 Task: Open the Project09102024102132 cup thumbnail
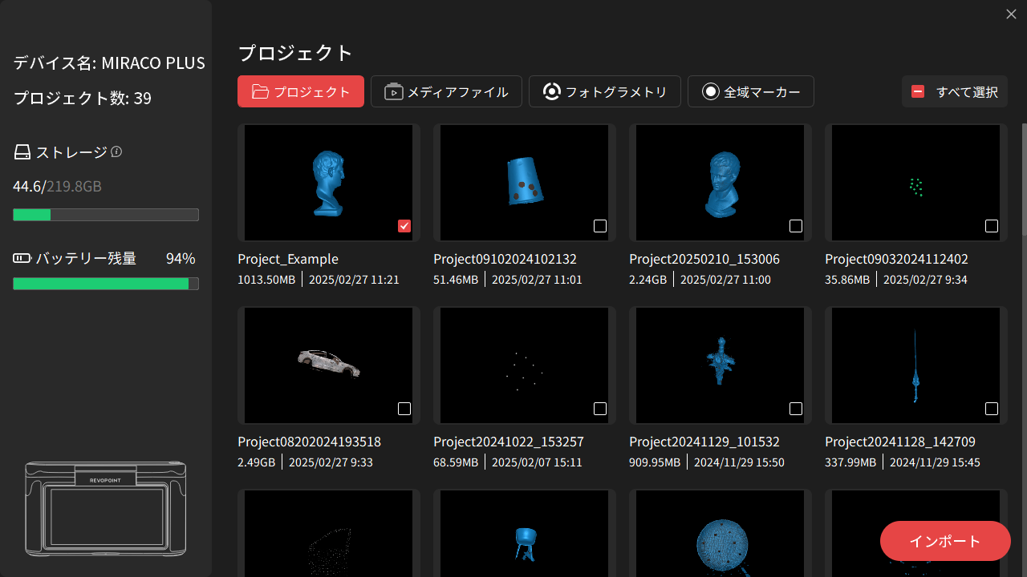[525, 183]
